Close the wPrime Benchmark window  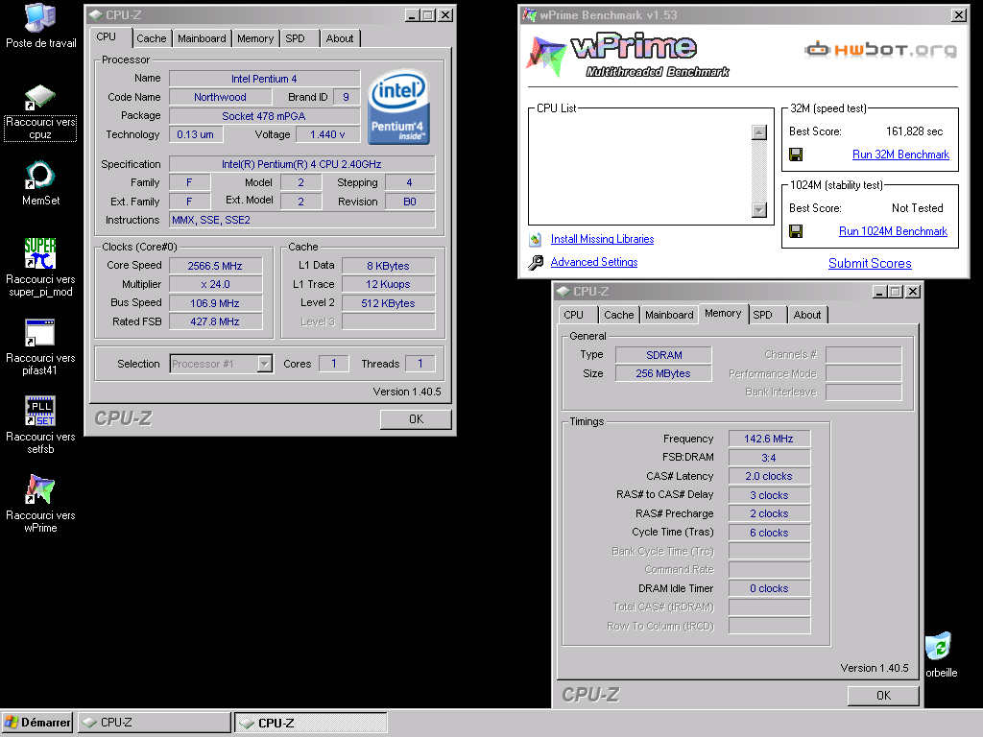coord(959,15)
